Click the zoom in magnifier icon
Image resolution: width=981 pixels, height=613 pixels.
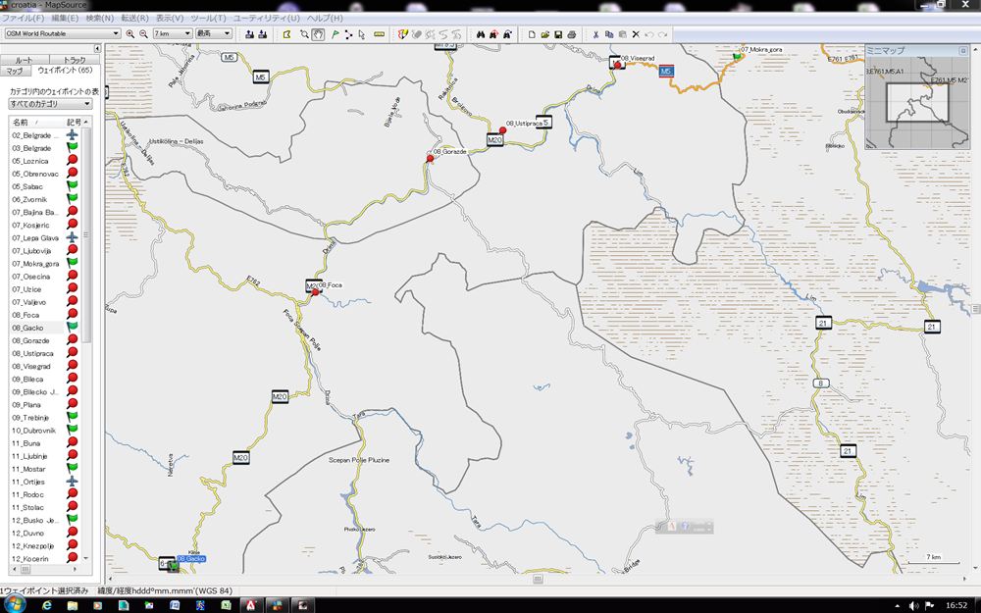130,33
